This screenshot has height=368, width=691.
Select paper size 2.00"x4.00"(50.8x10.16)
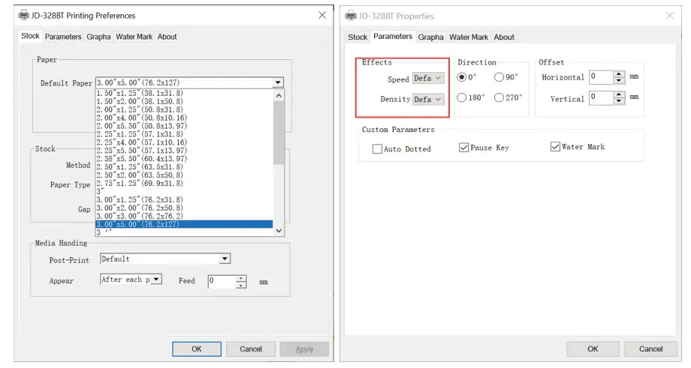184,118
